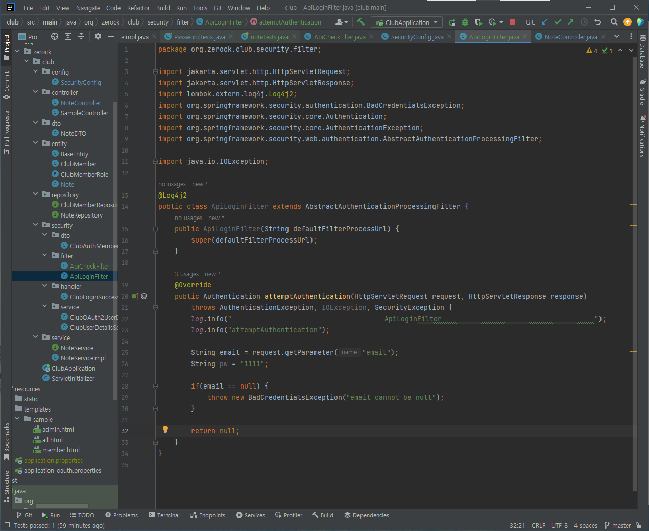Toggle tool window bars at status bar corner
Screen dimensions: 649x531
pyautogui.click(x=7, y=525)
